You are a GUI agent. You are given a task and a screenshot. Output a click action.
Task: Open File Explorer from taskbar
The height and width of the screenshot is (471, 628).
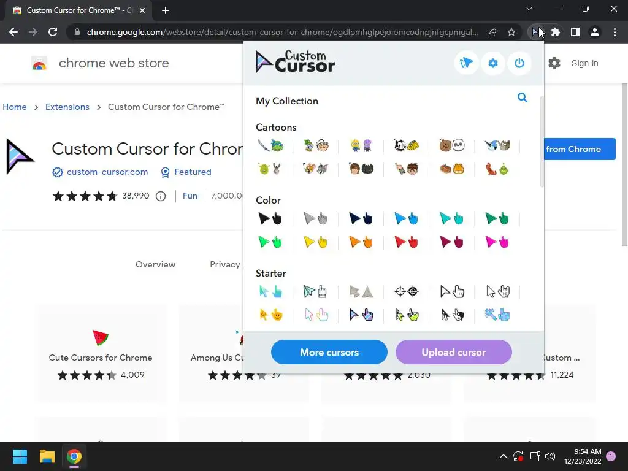click(x=47, y=456)
